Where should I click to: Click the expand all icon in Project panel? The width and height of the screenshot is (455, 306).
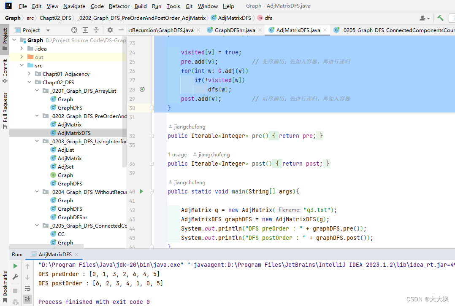point(85,30)
